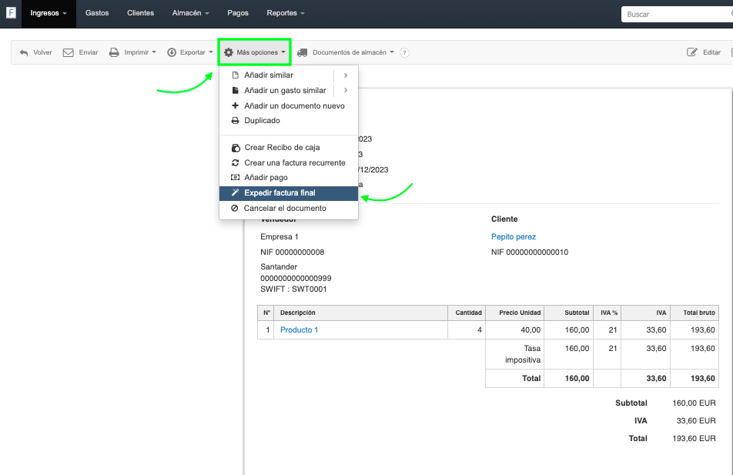Choose Cancelar el documento from menu
The height and width of the screenshot is (475, 733).
click(x=284, y=209)
